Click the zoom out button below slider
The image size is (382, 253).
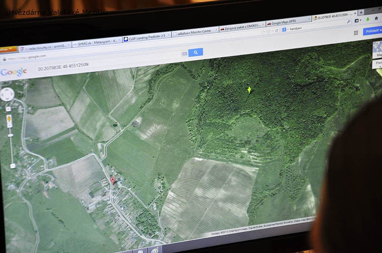point(13,166)
